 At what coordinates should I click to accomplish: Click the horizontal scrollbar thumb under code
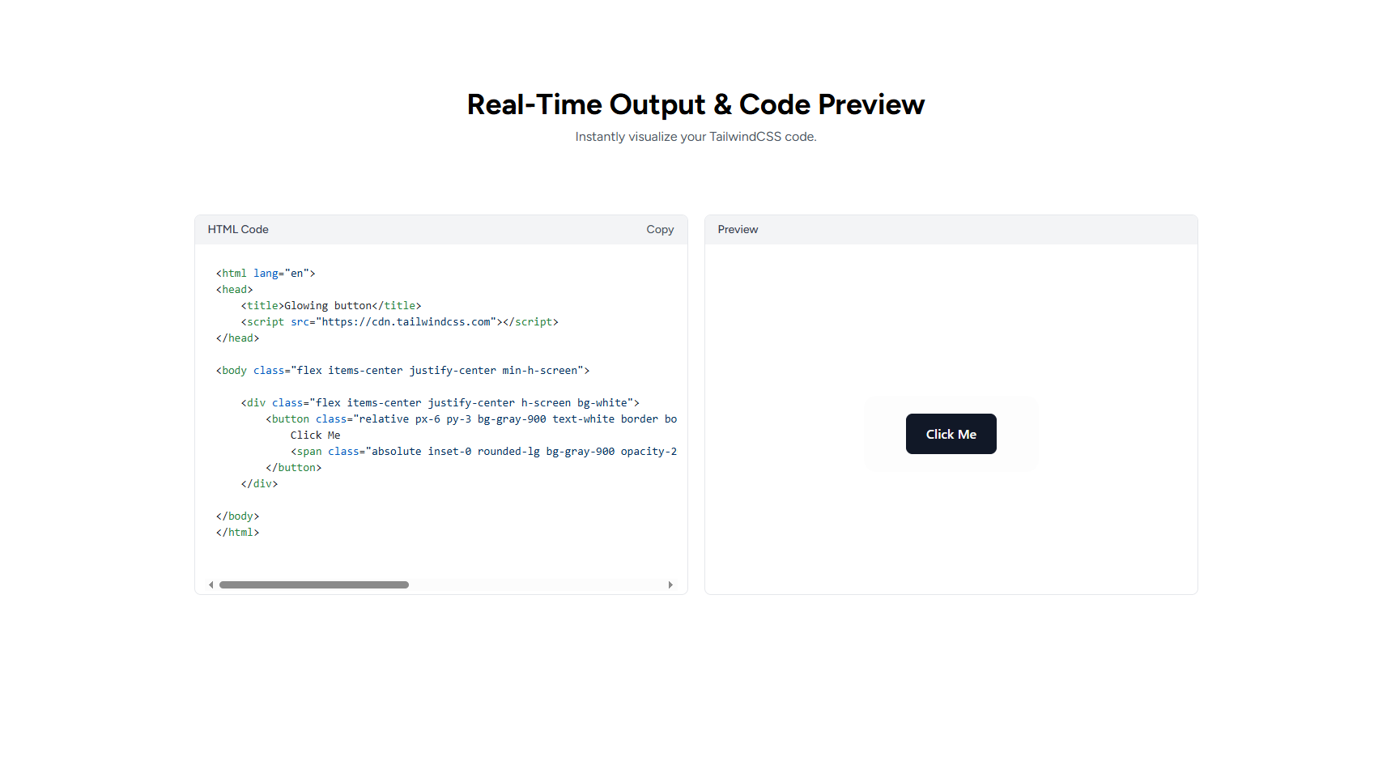[x=314, y=584]
